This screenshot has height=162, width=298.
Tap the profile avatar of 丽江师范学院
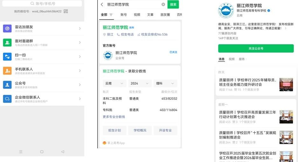(x=226, y=10)
